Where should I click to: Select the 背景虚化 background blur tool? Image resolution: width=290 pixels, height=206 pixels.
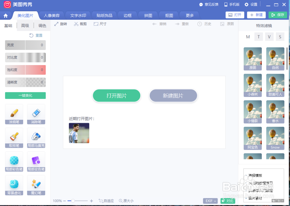(14, 185)
